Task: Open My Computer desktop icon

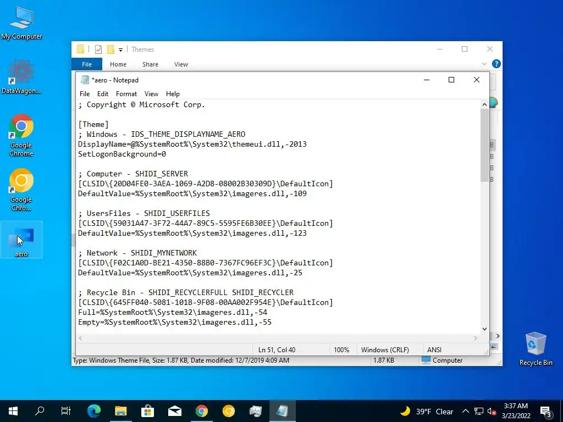Action: (21, 23)
